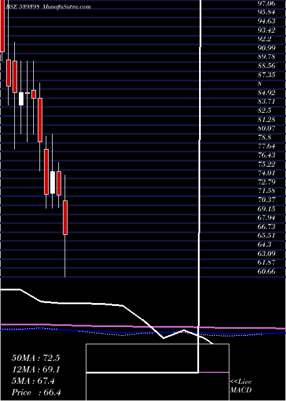Click the 94.63 price axis label
286x401 pixels.
267,21
